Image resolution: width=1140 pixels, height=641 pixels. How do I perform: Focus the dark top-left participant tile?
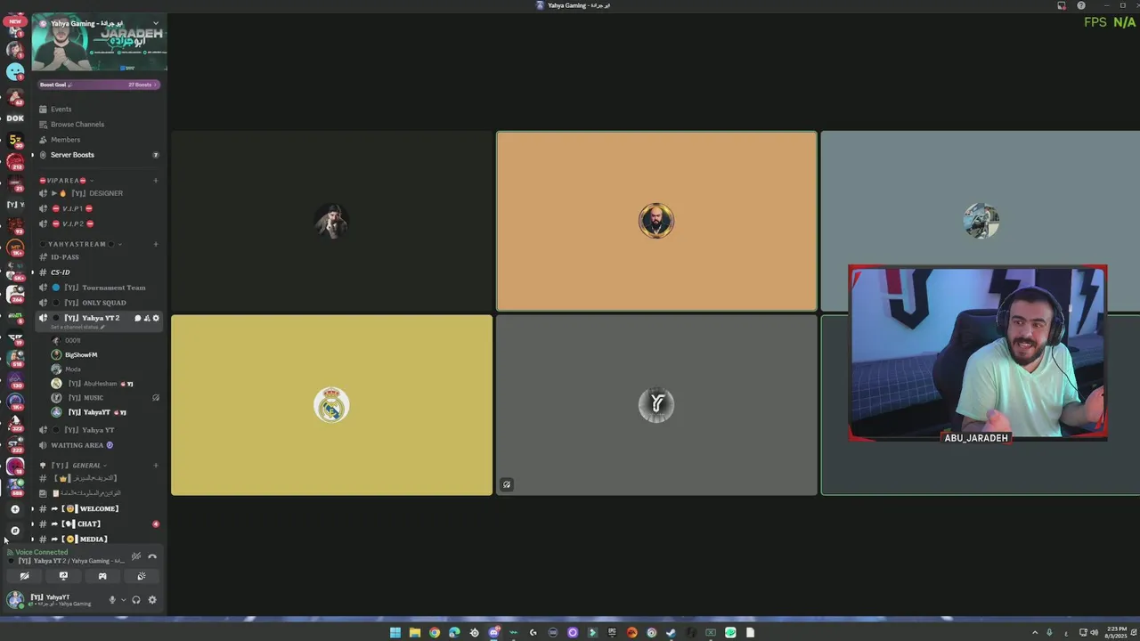(x=331, y=222)
